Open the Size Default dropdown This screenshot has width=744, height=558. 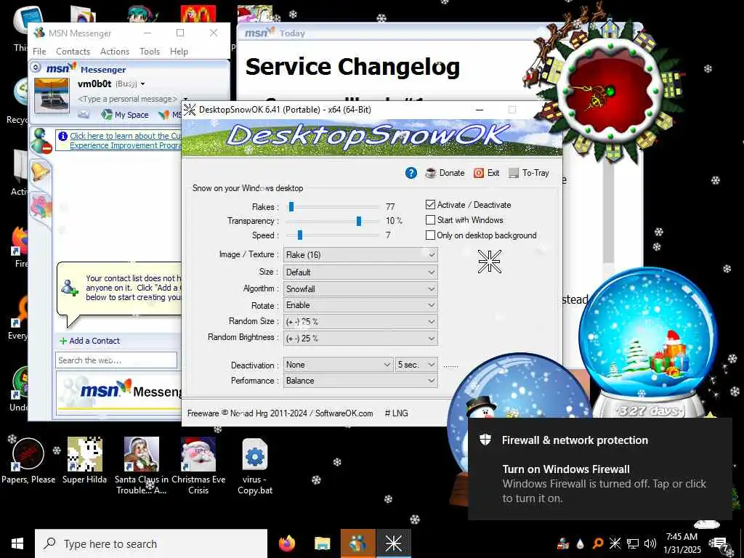[x=360, y=272]
